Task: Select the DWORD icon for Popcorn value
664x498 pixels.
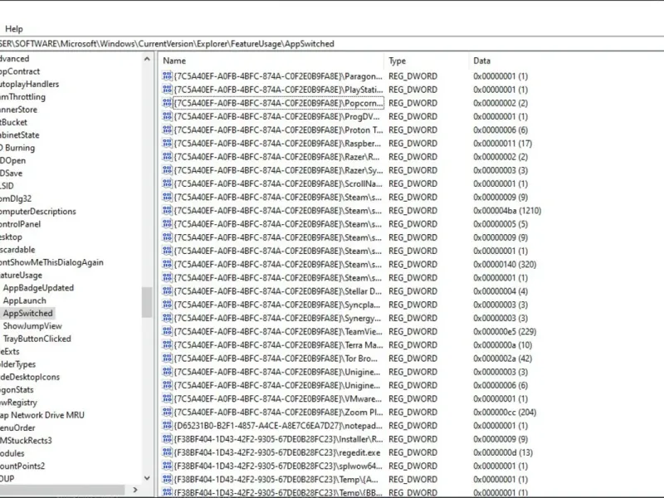Action: click(168, 103)
